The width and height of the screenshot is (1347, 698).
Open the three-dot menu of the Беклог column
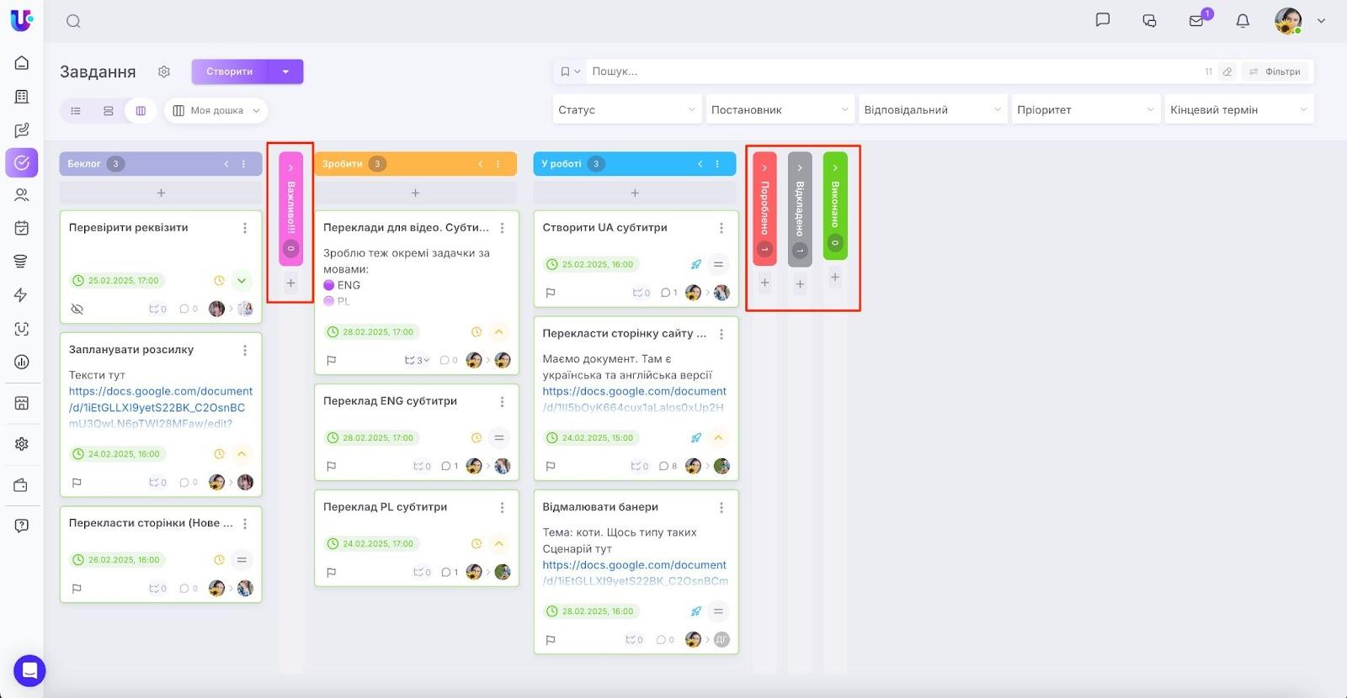[244, 164]
